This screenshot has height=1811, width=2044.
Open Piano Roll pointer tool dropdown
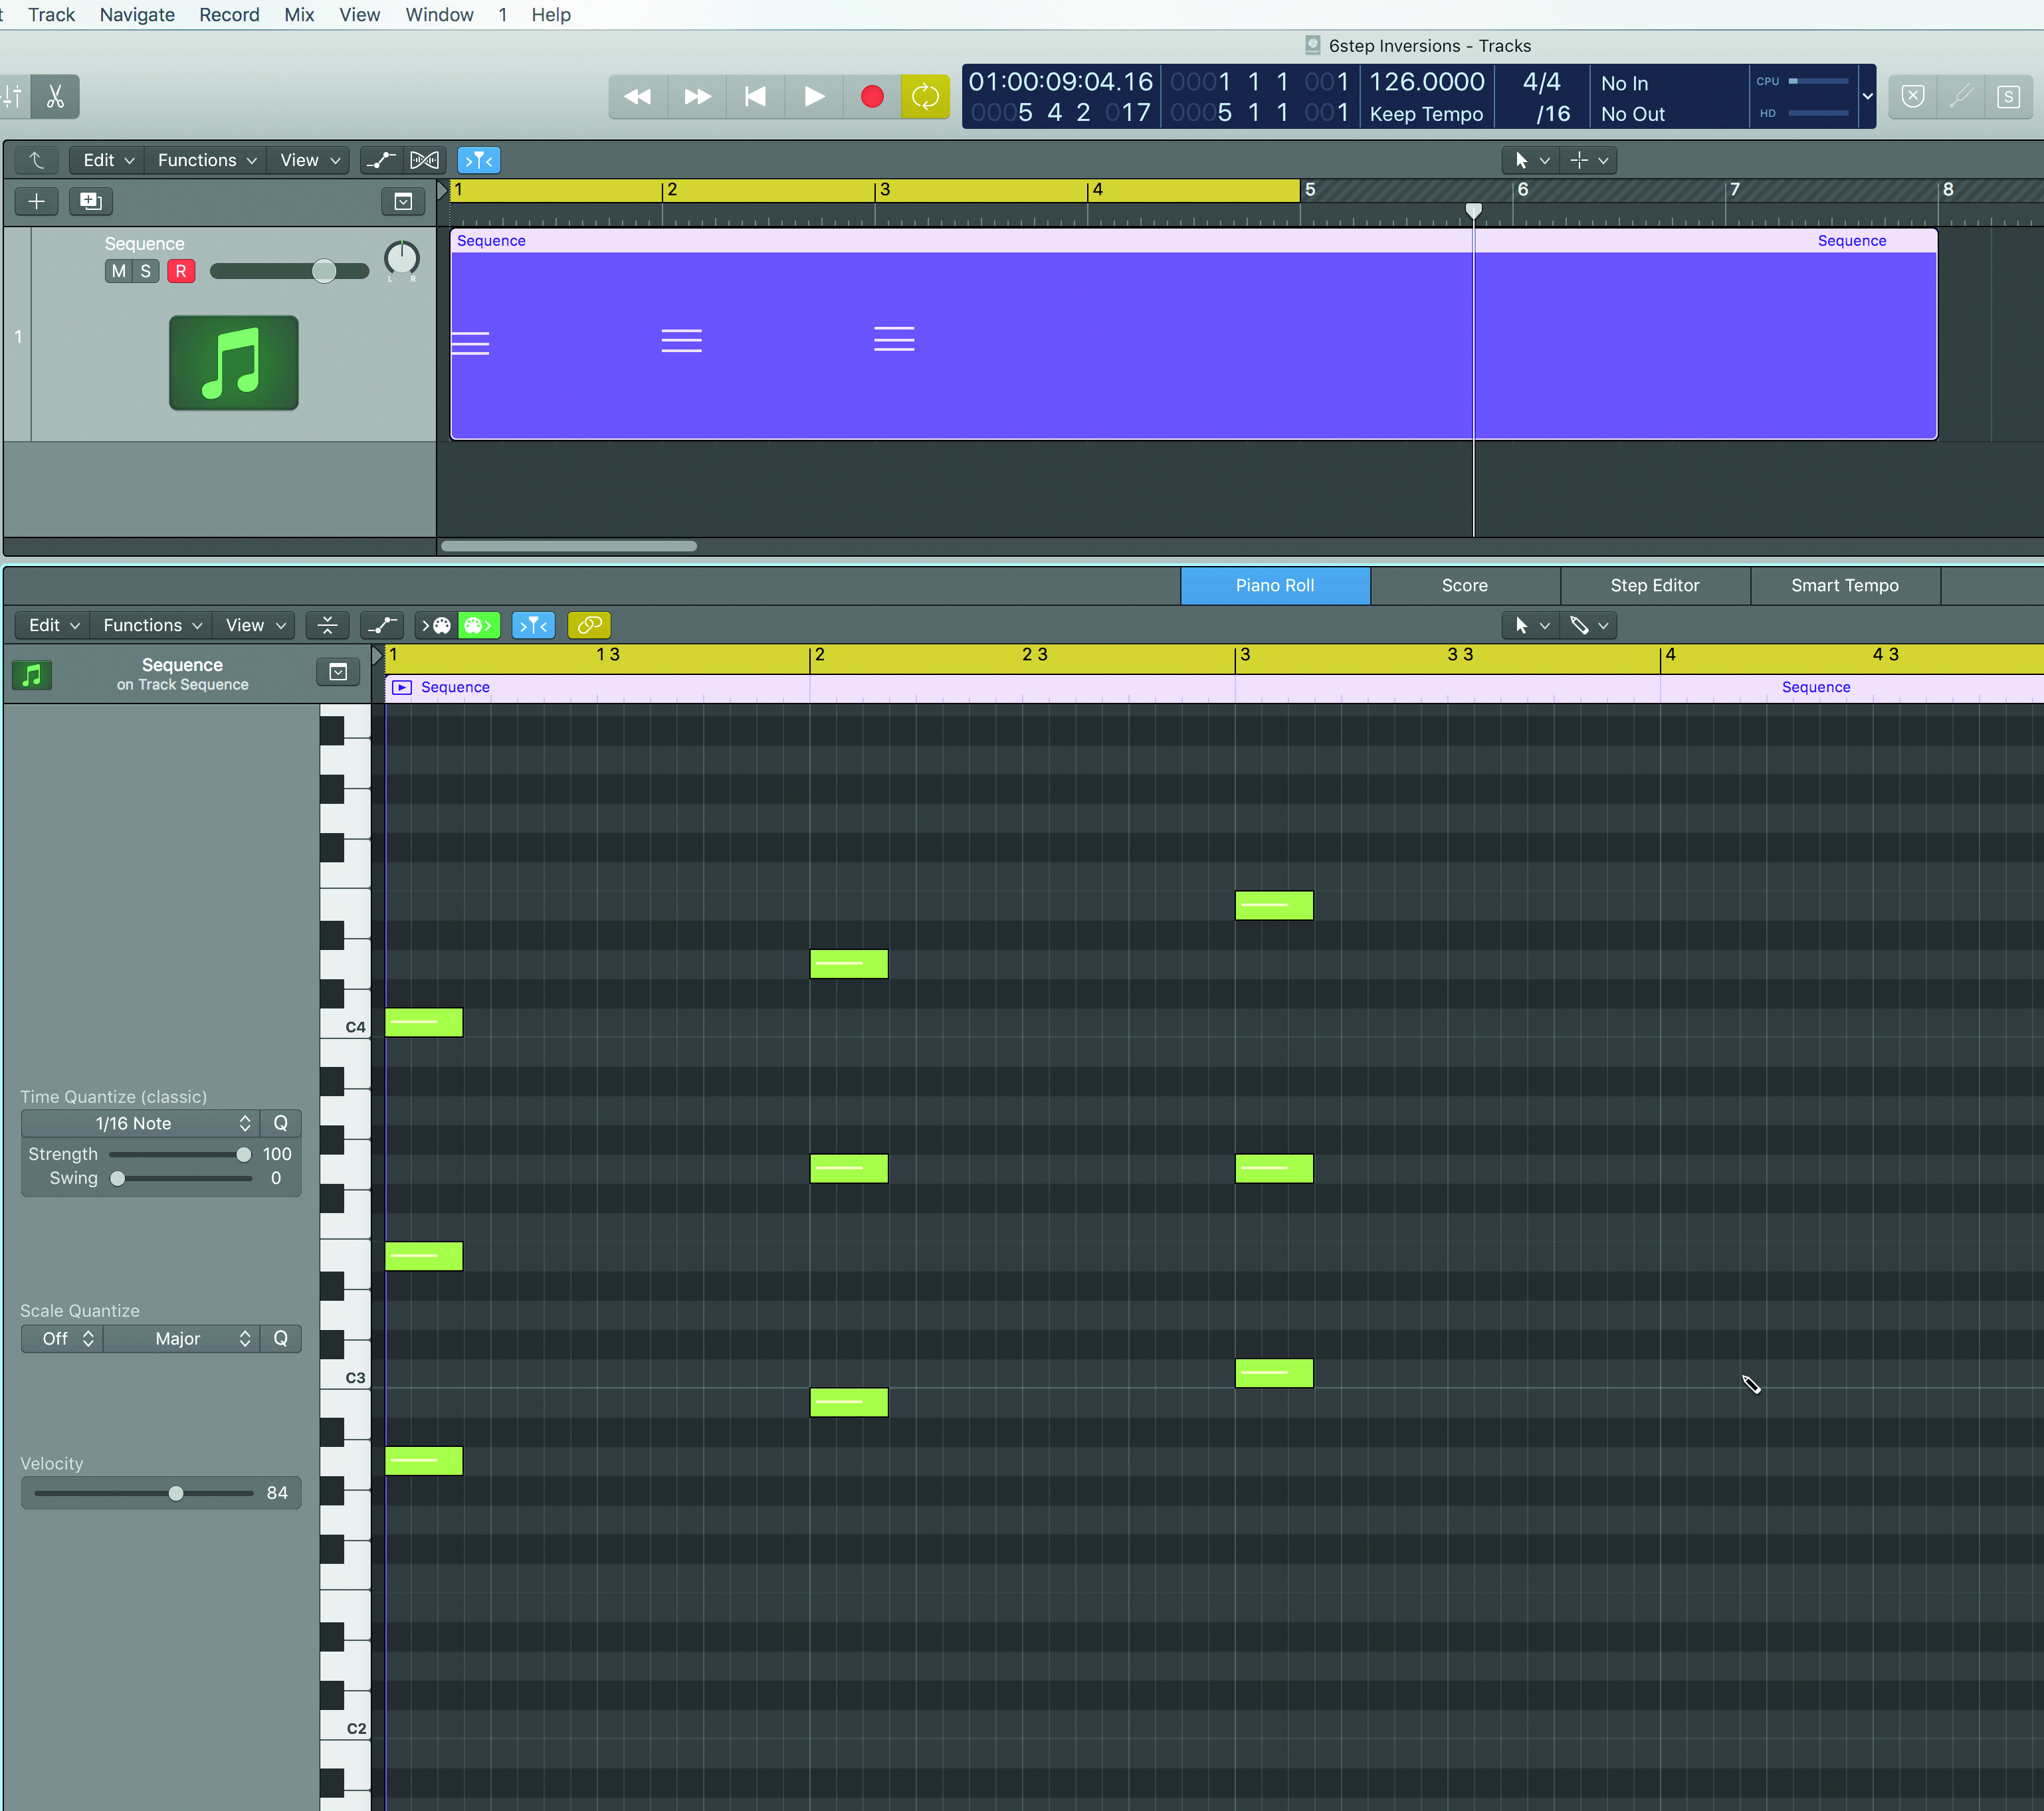1530,625
